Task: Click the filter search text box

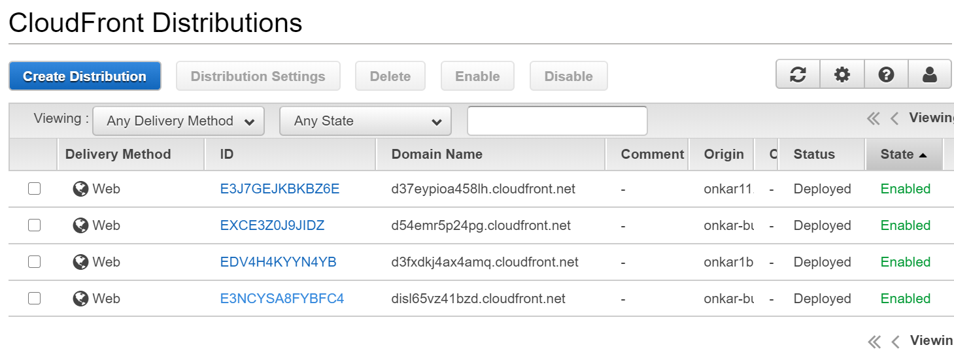Action: pos(556,121)
